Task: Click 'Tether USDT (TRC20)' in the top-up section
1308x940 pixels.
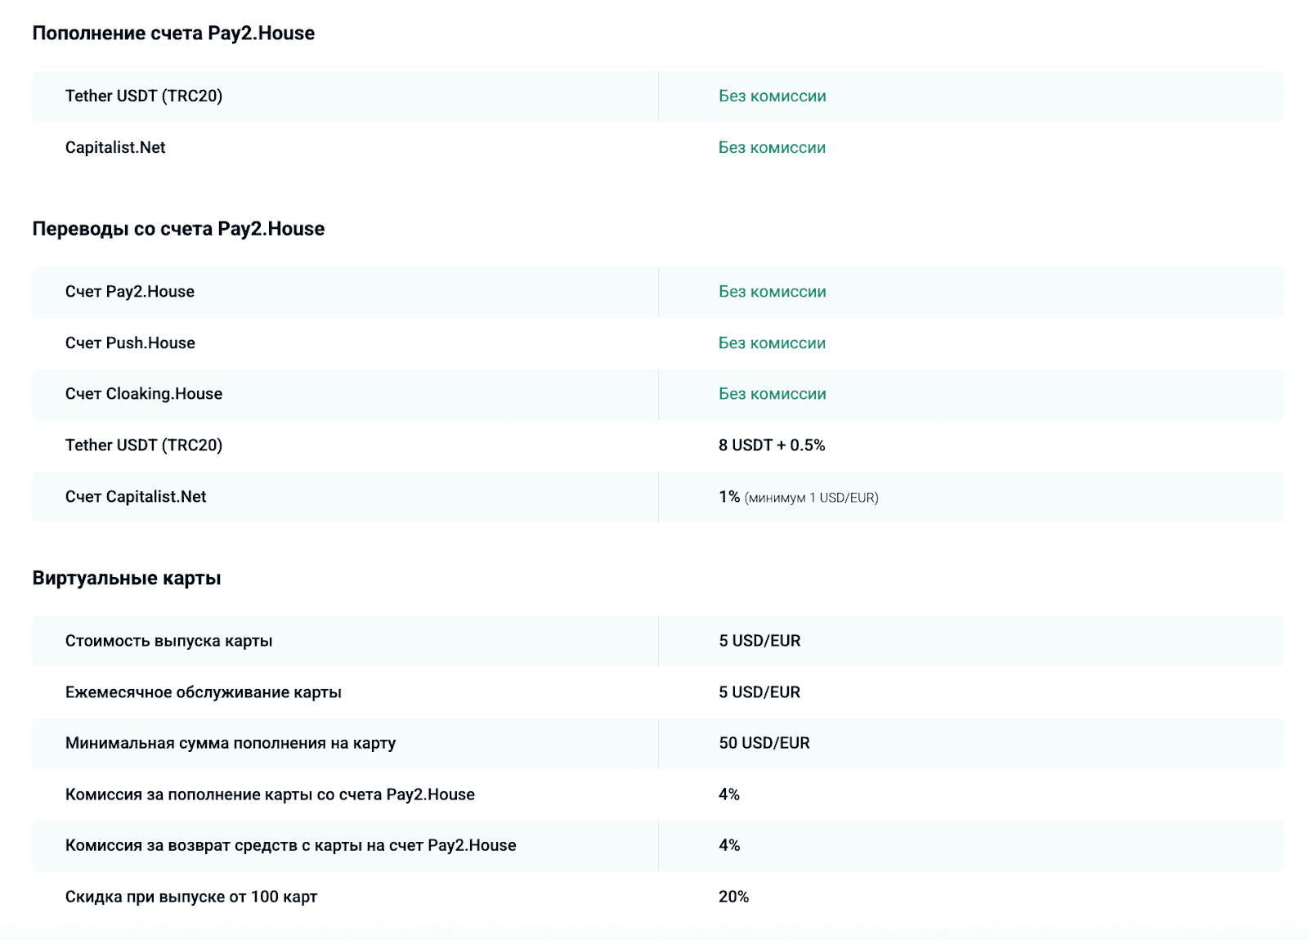Action: coord(144,96)
